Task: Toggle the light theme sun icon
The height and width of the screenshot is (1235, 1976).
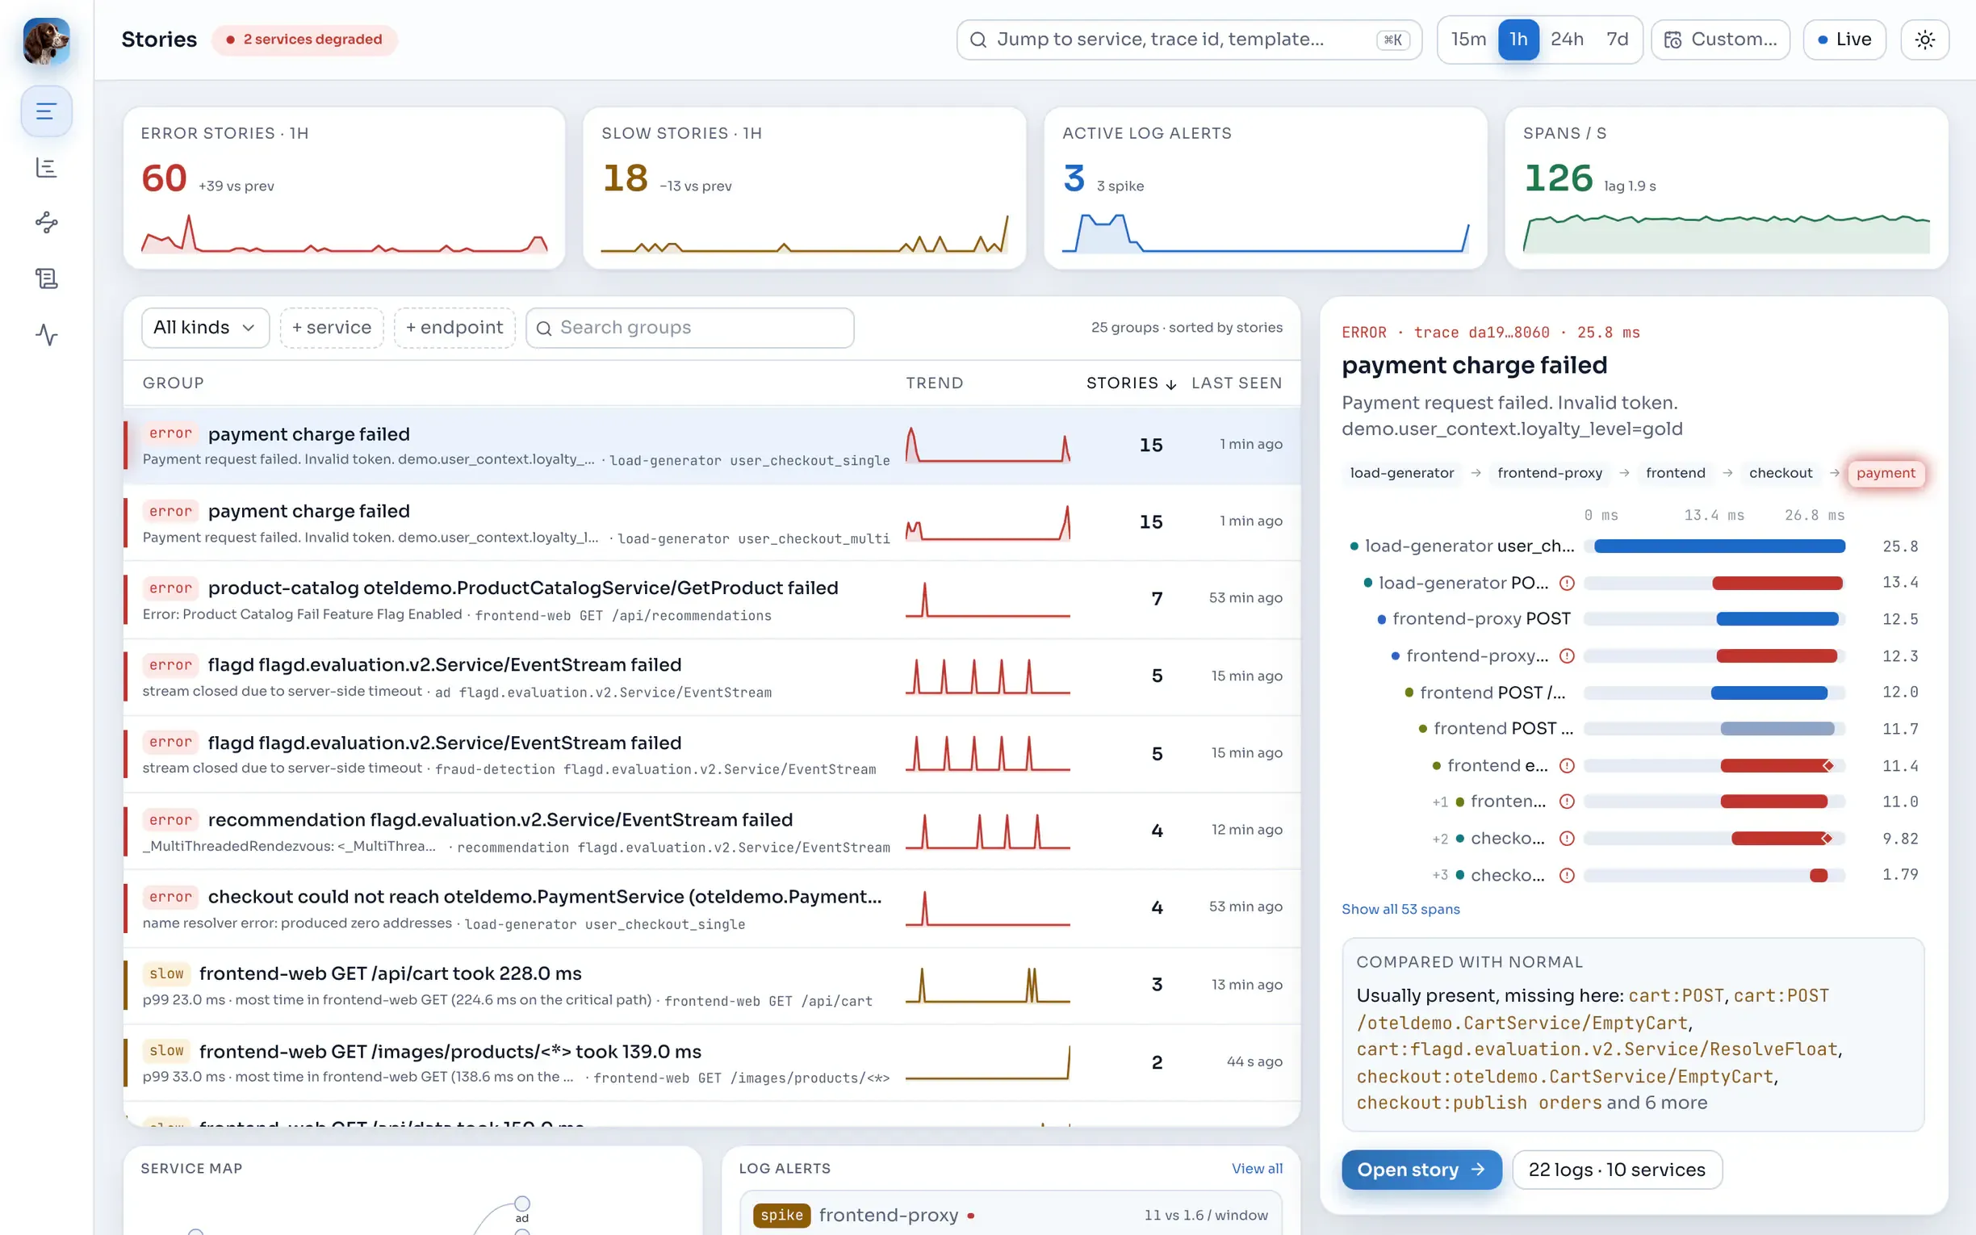Action: point(1924,40)
